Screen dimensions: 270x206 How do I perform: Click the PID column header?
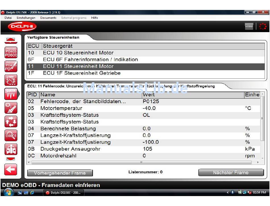point(33,95)
